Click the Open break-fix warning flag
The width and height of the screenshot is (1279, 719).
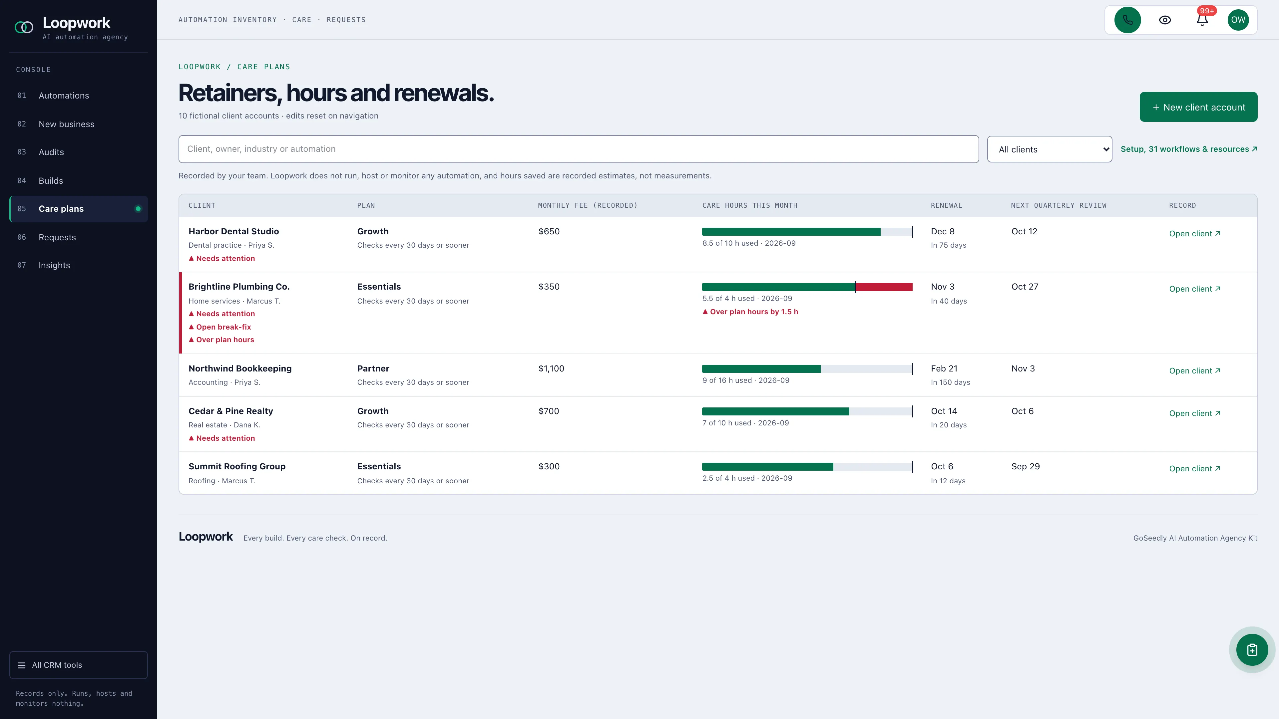[220, 327]
